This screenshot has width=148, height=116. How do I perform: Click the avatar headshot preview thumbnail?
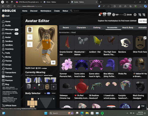(x=30, y=30)
